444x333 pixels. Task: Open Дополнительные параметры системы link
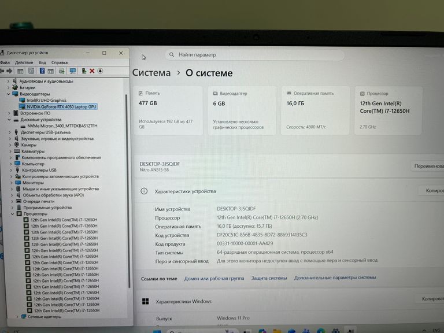335,277
